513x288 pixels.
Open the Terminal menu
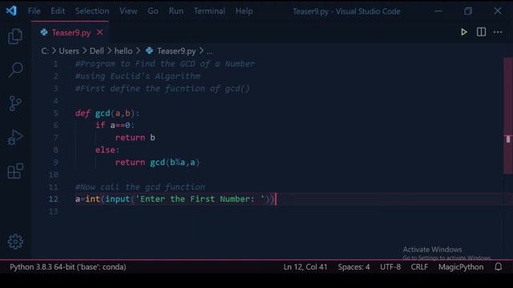[x=209, y=11]
